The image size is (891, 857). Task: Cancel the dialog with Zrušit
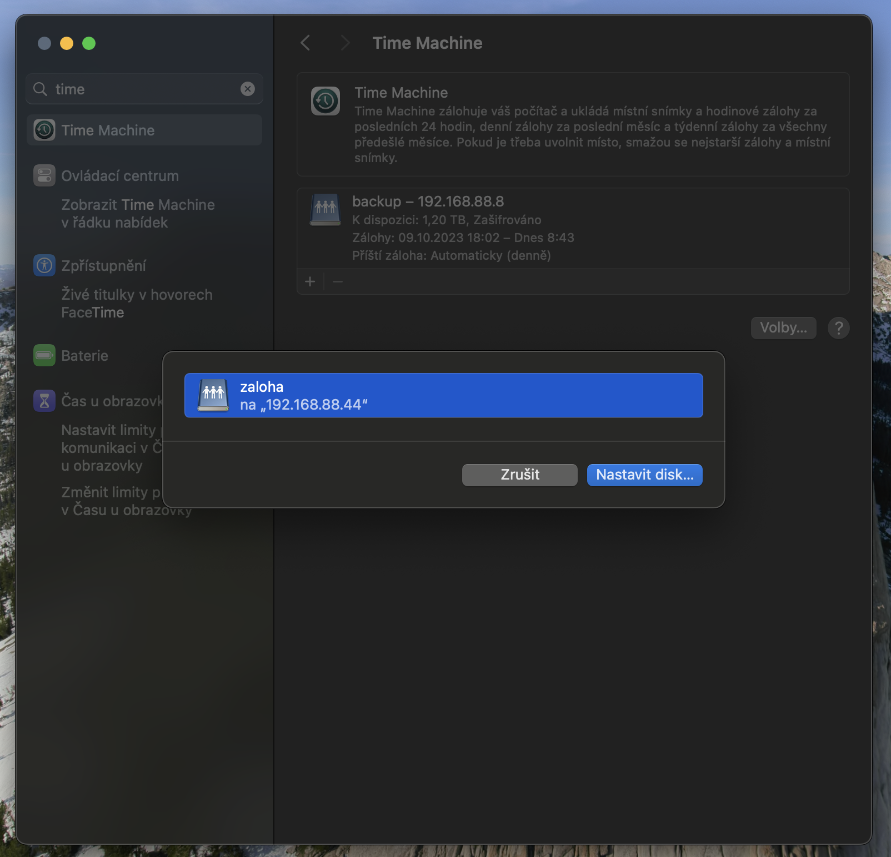[519, 475]
